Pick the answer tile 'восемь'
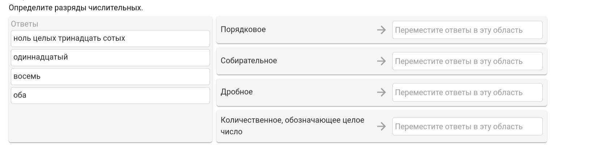Screen dimensions: 589x163 [x=110, y=76]
